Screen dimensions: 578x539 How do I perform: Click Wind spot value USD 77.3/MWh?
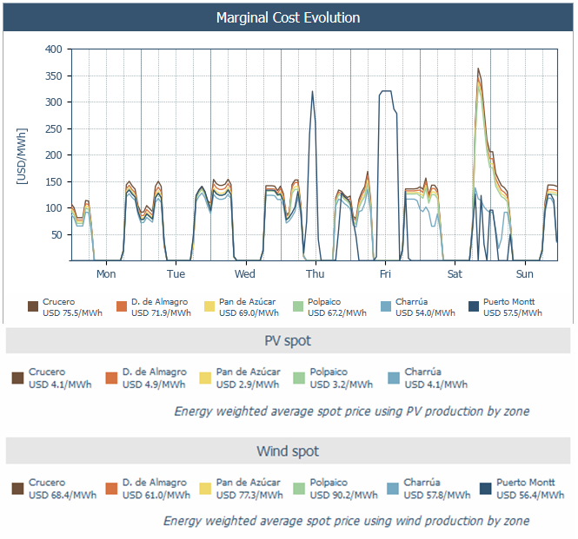click(x=249, y=496)
